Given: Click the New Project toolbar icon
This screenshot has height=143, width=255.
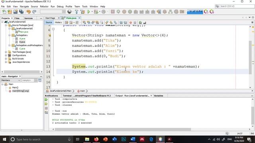Looking at the screenshot, I should pyautogui.click(x=10, y=12).
